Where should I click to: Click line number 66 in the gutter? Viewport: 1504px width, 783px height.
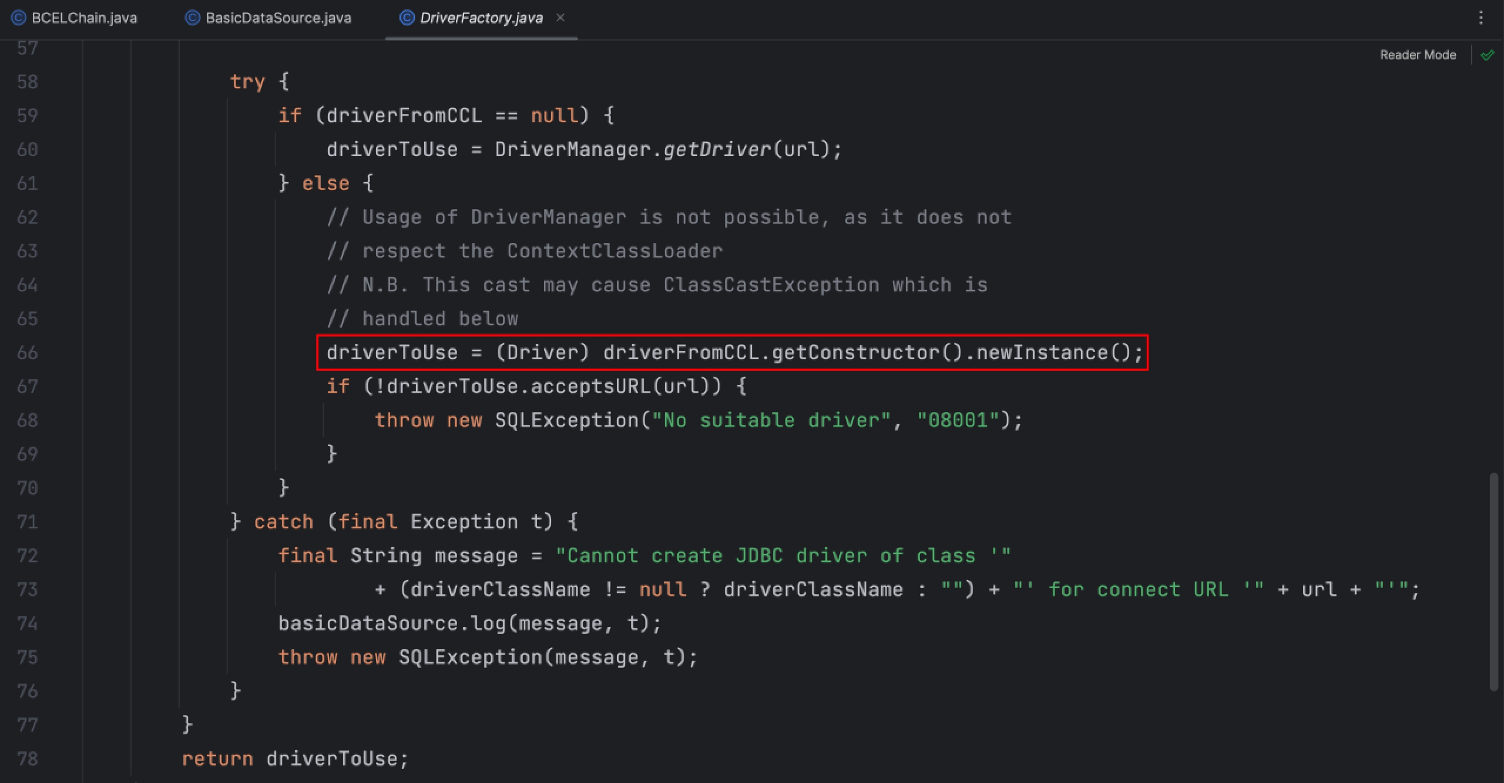point(28,353)
